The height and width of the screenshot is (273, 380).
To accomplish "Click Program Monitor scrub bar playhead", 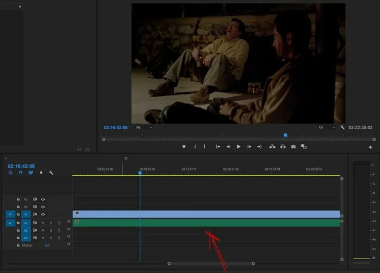I will [285, 135].
